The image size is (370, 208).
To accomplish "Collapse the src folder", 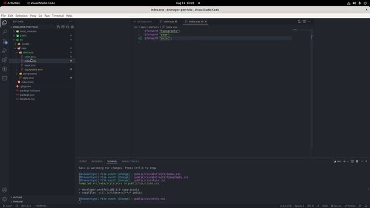I will 21,40.
